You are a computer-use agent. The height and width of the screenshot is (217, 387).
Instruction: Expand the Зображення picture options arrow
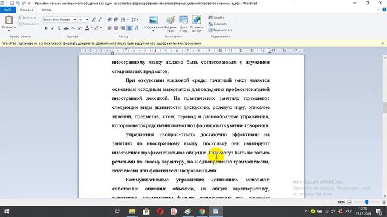(153, 31)
